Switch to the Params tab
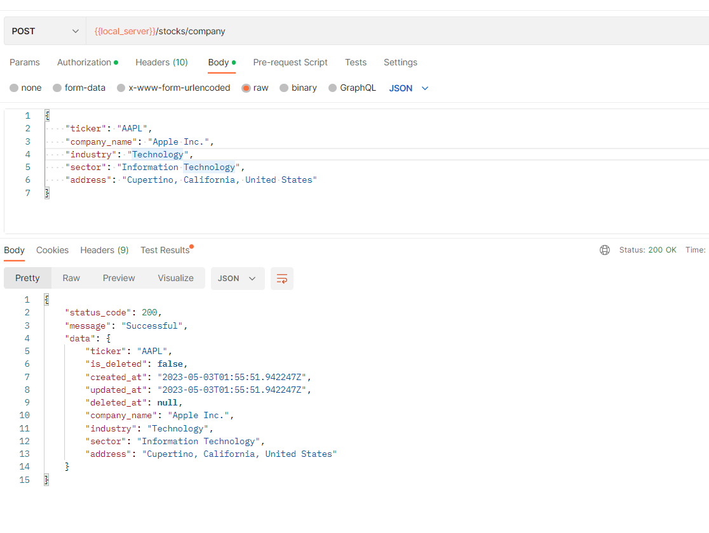The height and width of the screenshot is (533, 709). pos(24,62)
